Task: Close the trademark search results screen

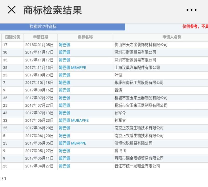Action: 11,10
